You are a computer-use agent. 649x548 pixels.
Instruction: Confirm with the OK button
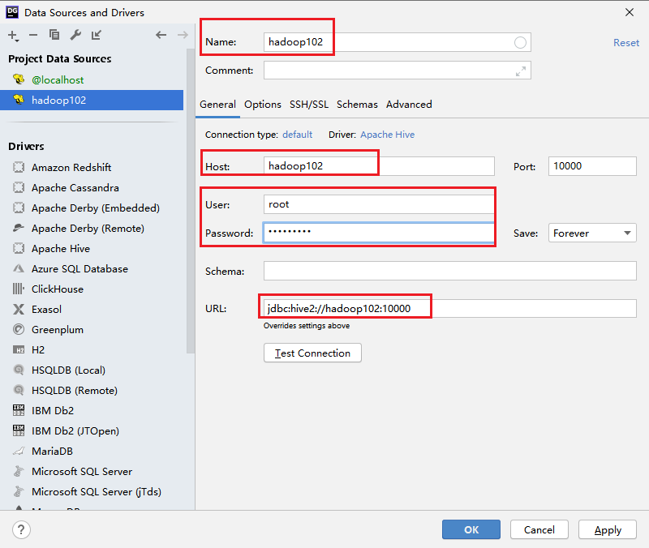coord(471,530)
